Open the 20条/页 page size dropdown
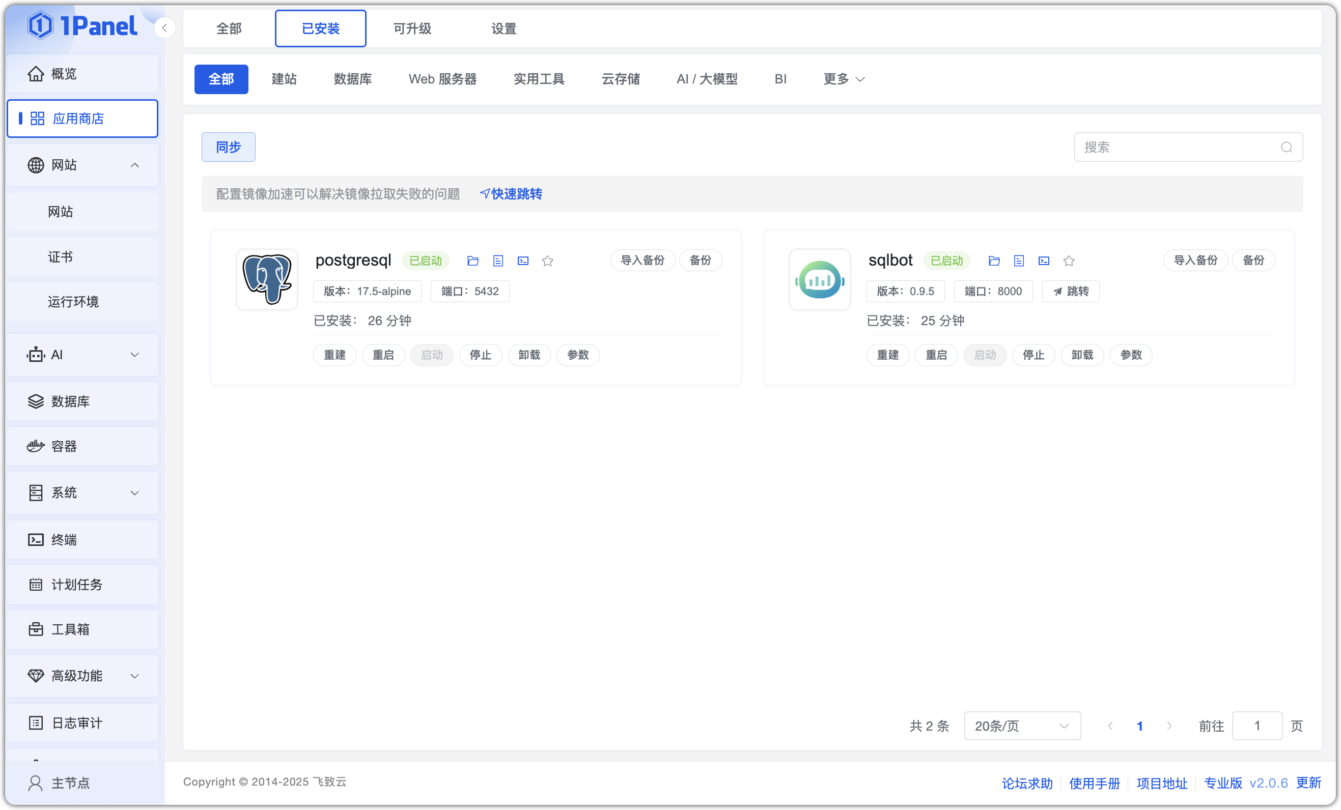The image size is (1341, 810). 1022,726
